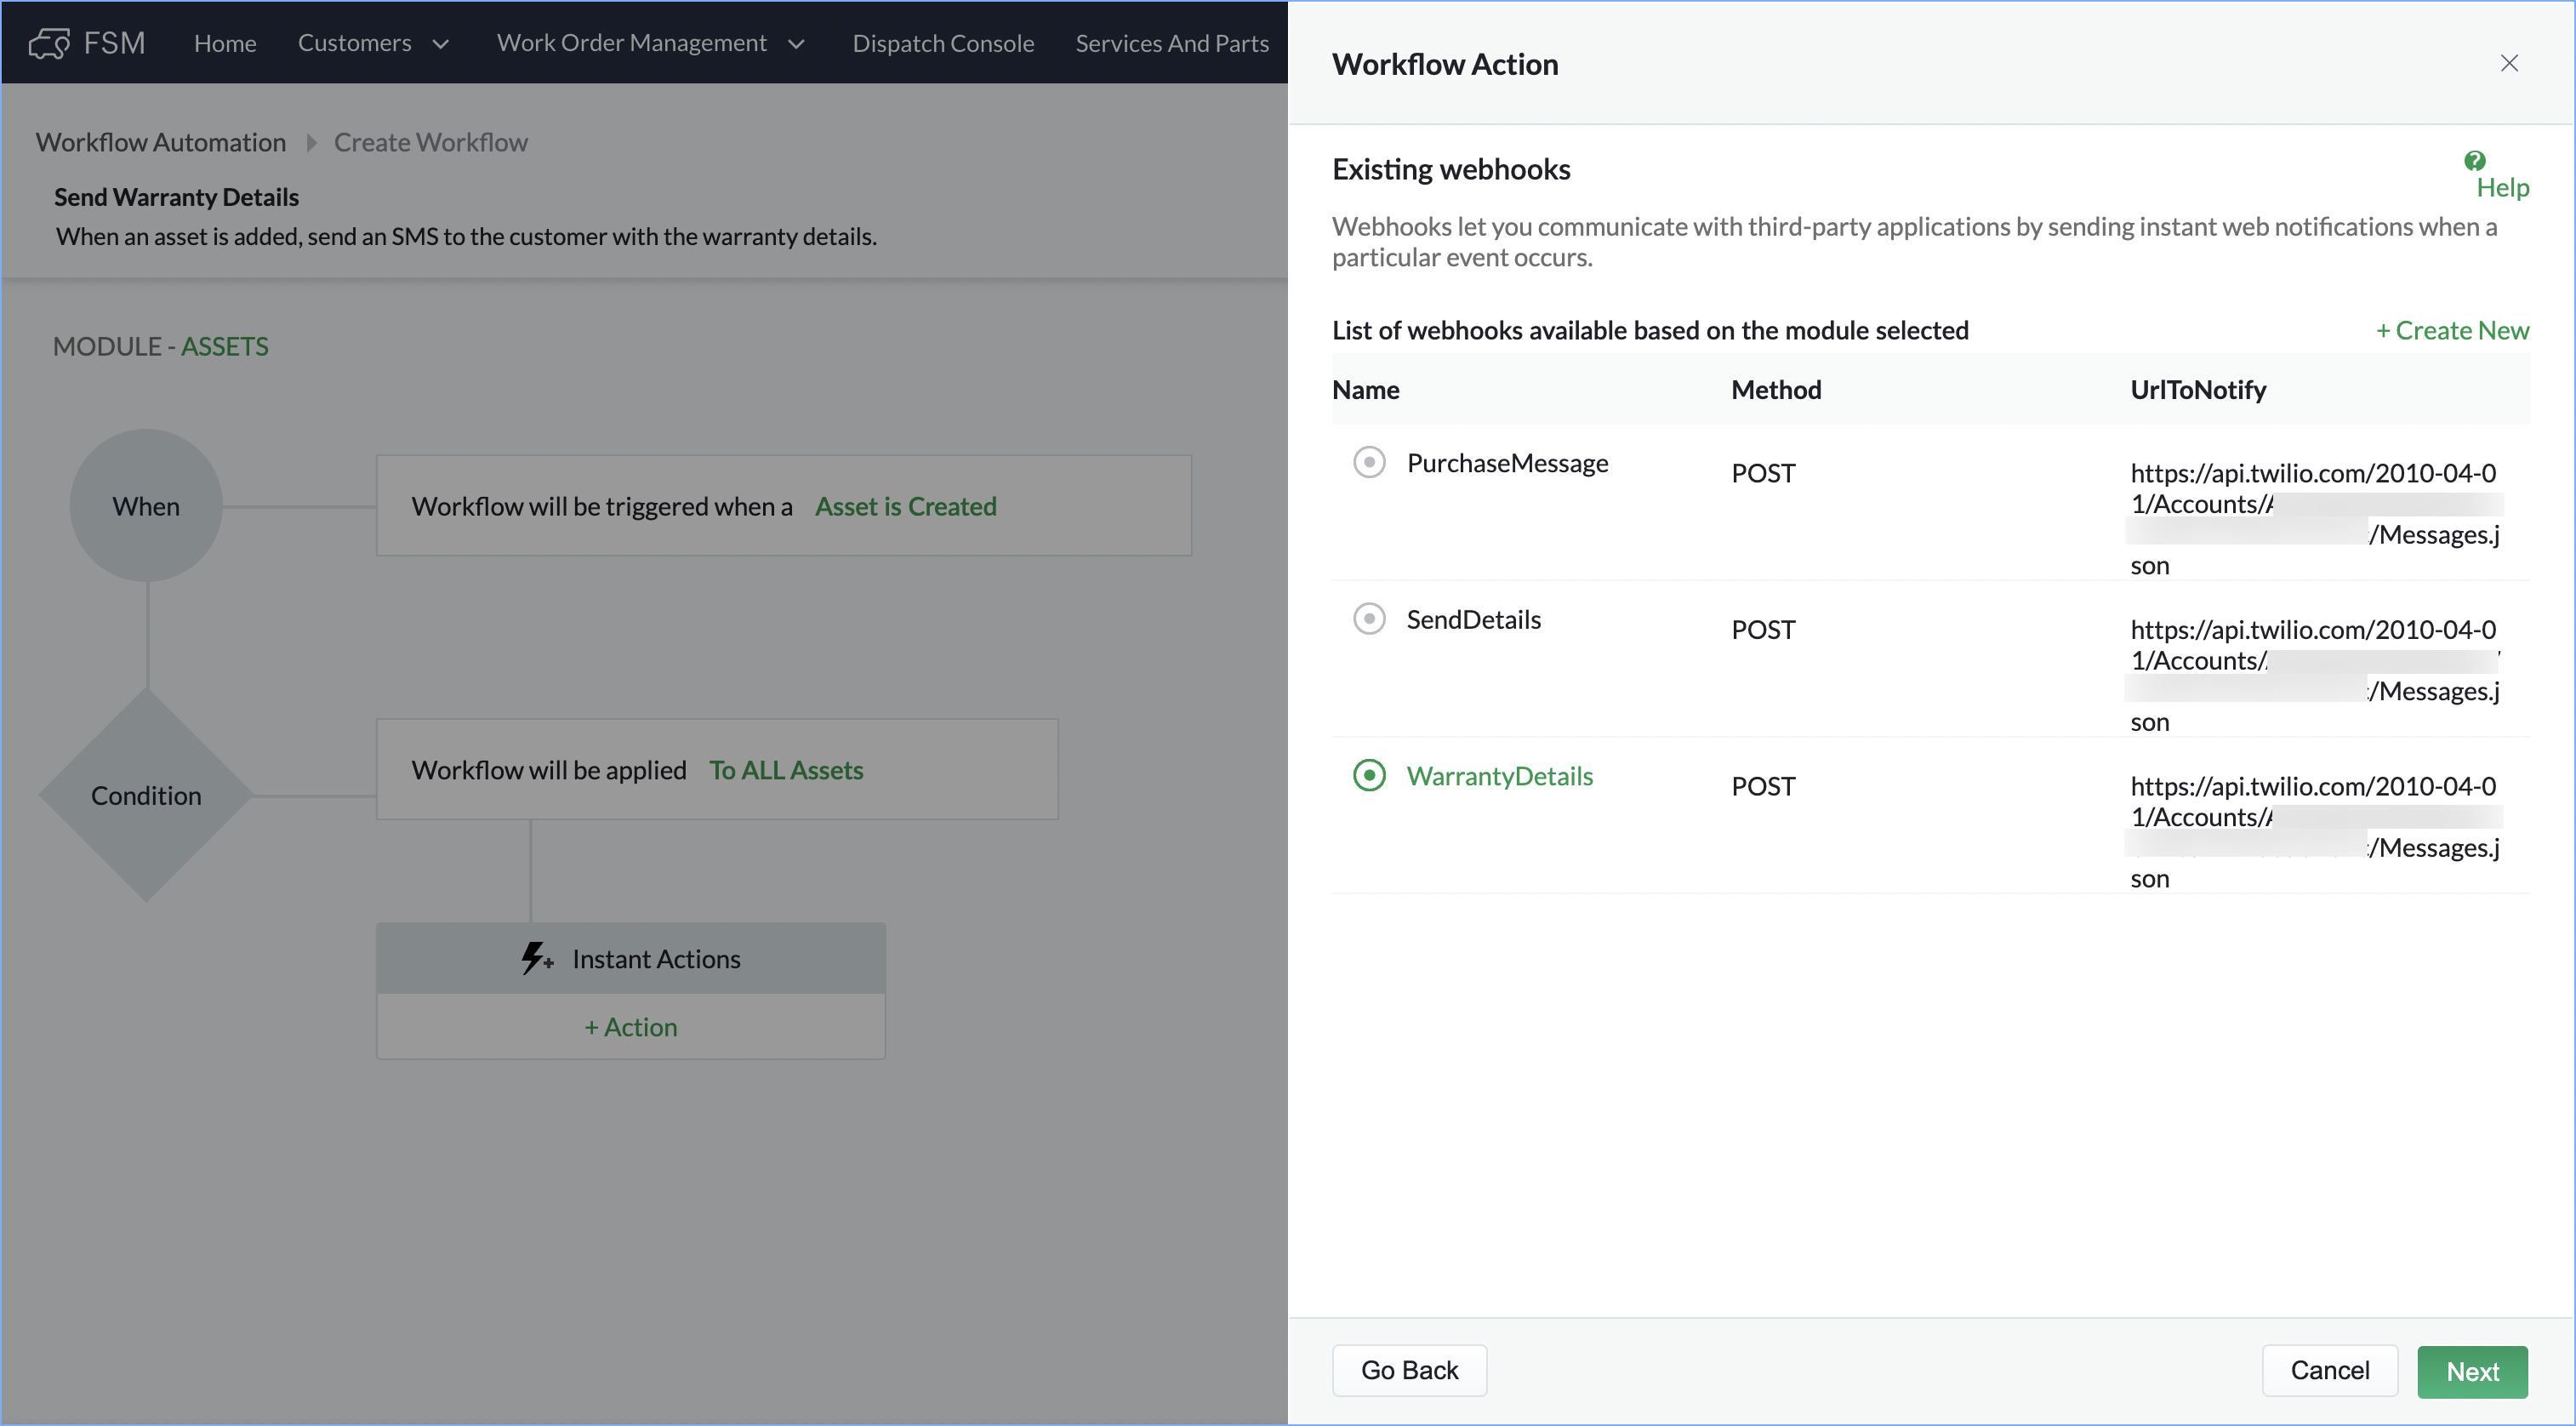Expand the Customers dropdown arrow

click(x=440, y=44)
